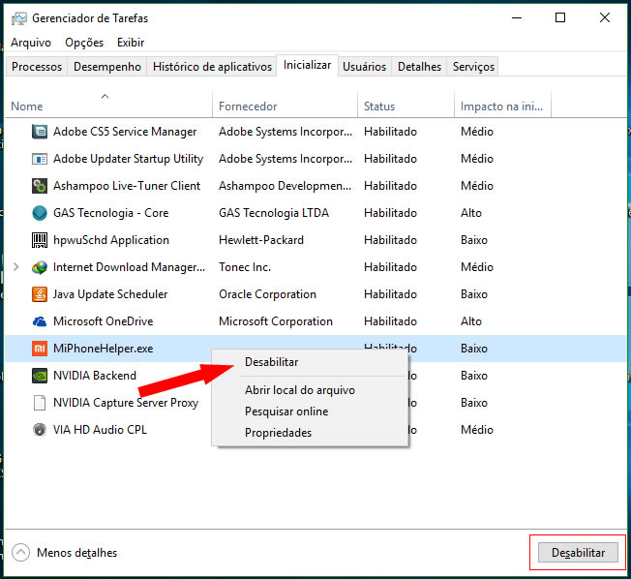
Task: Click the Java Update Scheduler icon
Action: pos(40,294)
